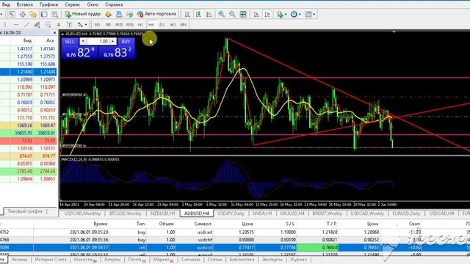Select the trendline drawing tool
This screenshot has height=264, width=470.
coord(26,24)
